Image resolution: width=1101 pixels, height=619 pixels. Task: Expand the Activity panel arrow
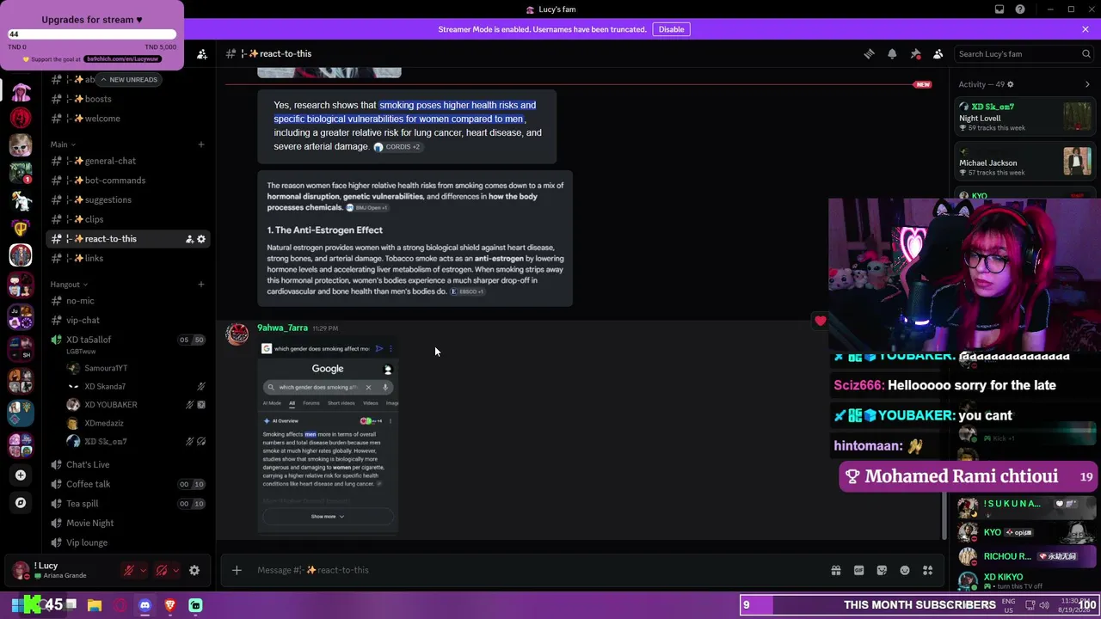[1087, 84]
